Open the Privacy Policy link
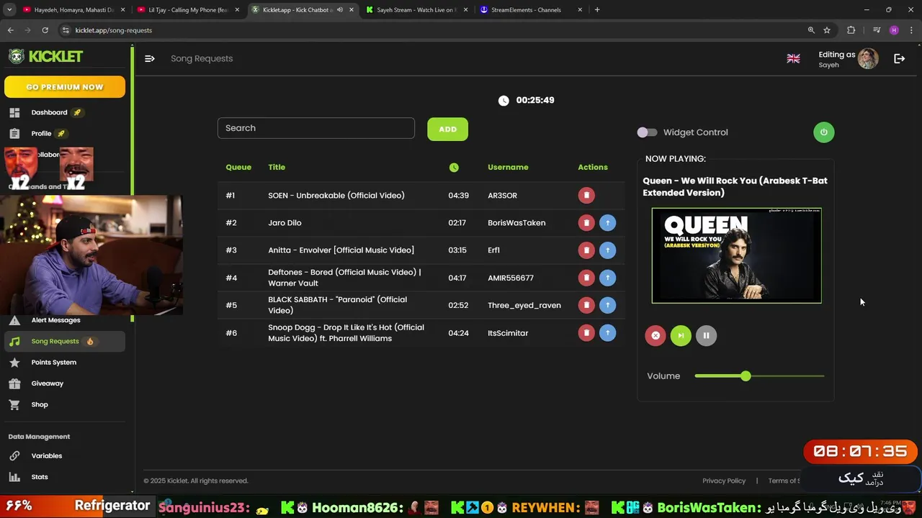 click(724, 481)
